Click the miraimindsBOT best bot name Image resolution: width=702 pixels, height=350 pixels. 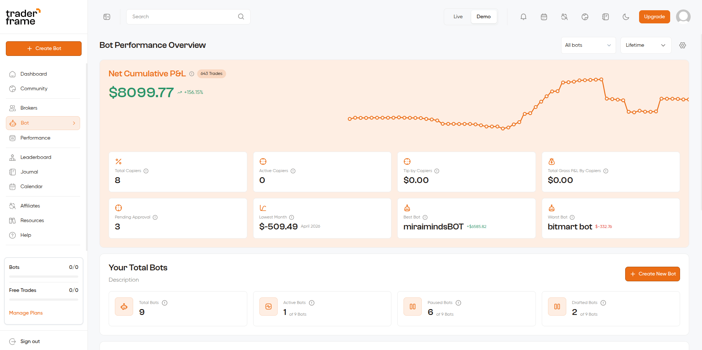(x=433, y=227)
